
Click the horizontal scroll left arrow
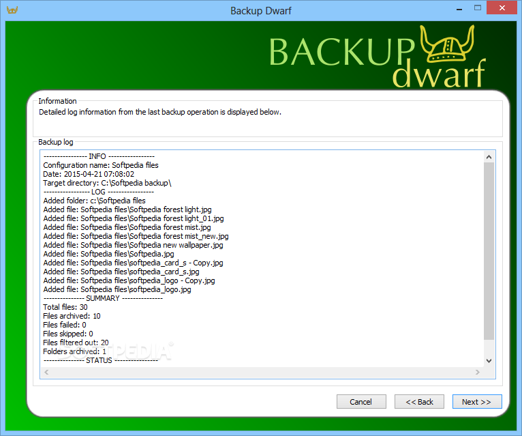point(46,372)
